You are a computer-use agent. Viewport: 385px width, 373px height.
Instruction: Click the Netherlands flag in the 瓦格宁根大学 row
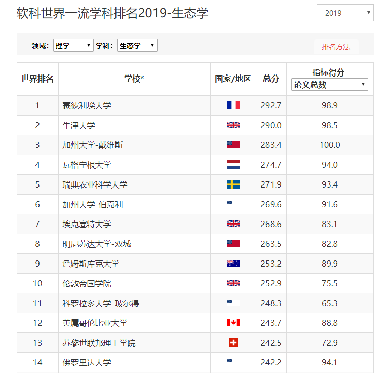click(233, 164)
